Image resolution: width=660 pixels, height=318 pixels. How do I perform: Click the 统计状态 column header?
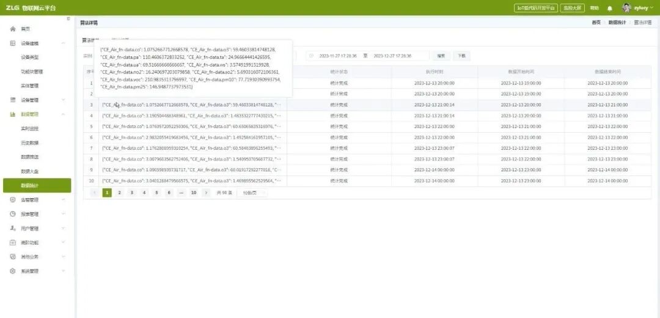[x=339, y=72]
